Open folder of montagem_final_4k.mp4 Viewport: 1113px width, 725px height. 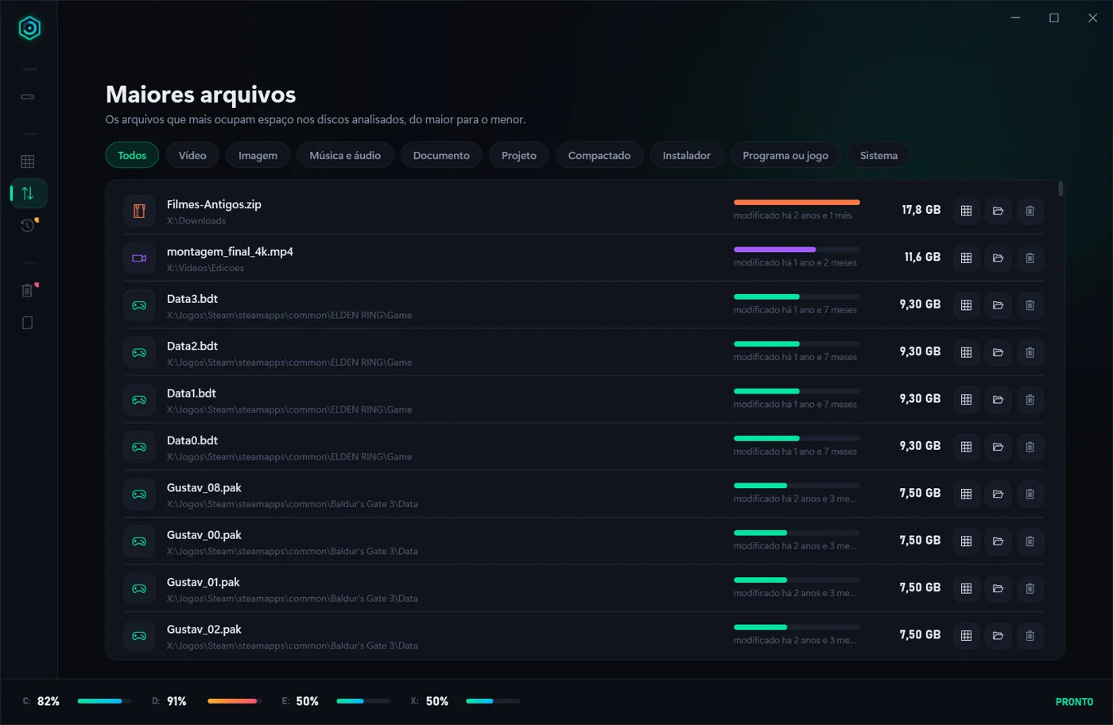tap(998, 258)
